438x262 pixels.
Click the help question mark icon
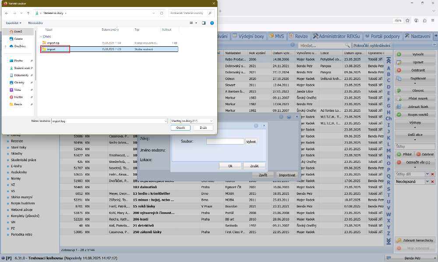click(212, 23)
